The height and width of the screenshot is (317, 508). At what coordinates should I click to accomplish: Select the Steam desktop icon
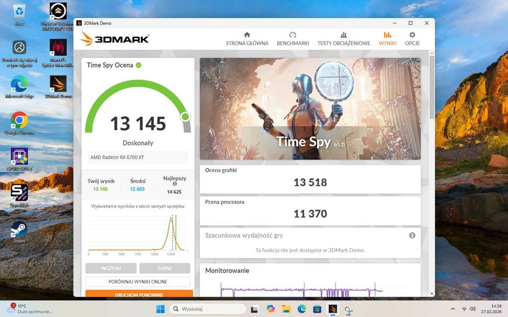pyautogui.click(x=19, y=232)
